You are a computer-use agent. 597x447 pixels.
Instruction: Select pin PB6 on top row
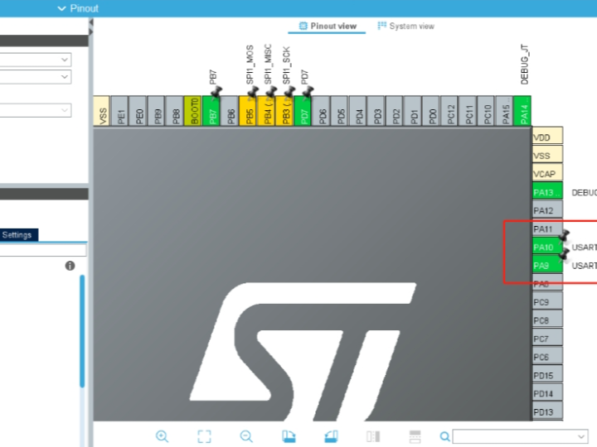pos(230,111)
